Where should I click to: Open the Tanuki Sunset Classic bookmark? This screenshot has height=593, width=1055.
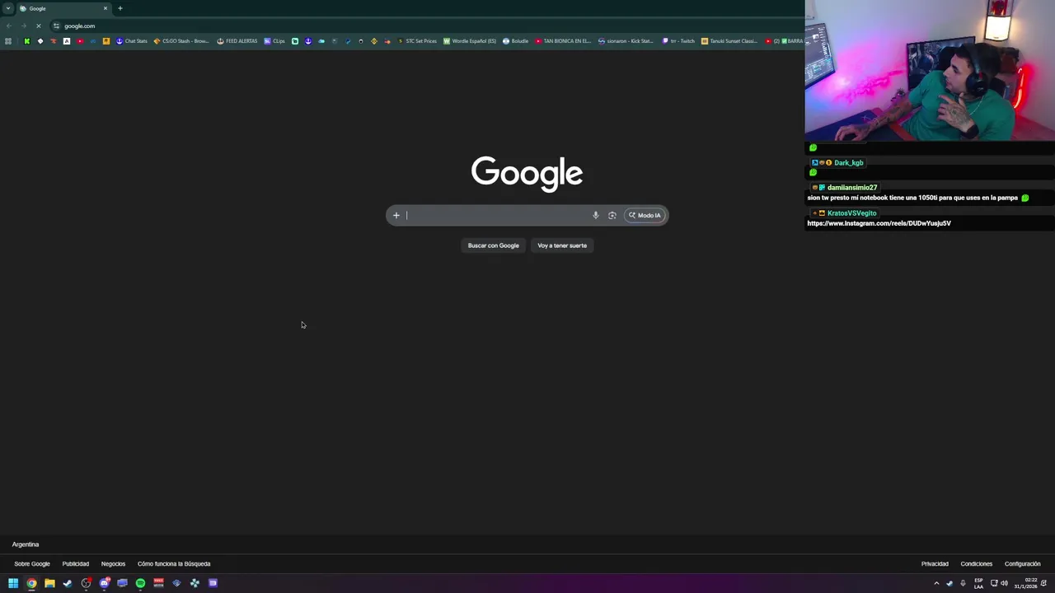729,41
